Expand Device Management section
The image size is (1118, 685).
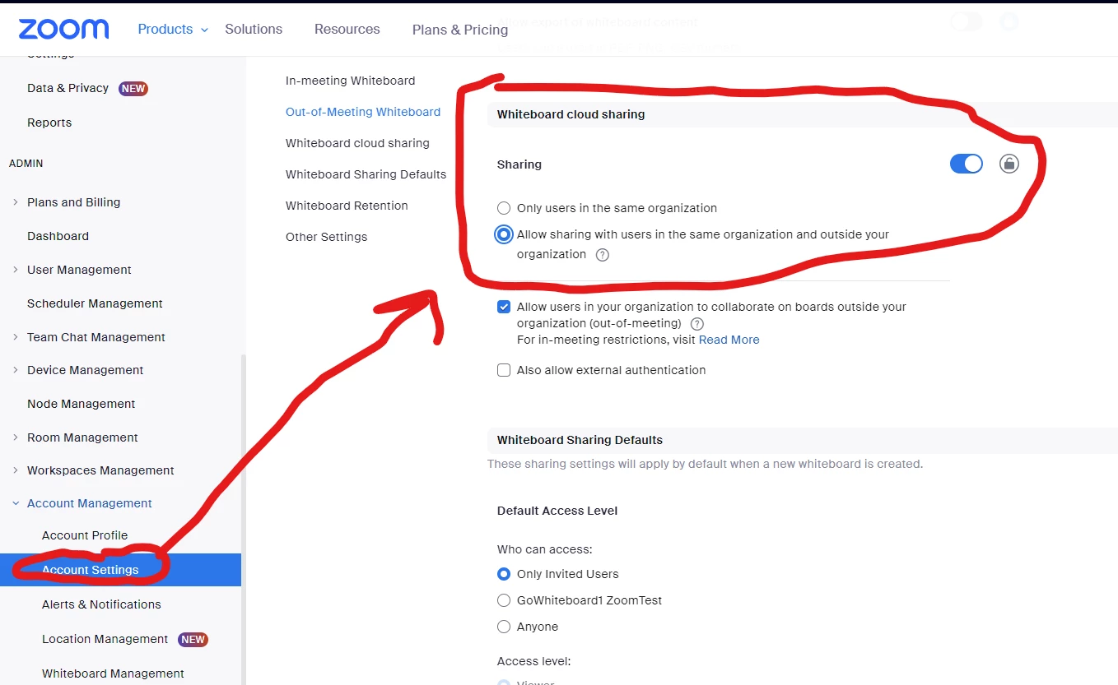(x=16, y=370)
